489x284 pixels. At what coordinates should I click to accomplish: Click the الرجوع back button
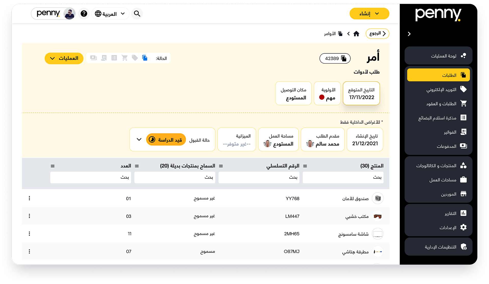pos(377,34)
